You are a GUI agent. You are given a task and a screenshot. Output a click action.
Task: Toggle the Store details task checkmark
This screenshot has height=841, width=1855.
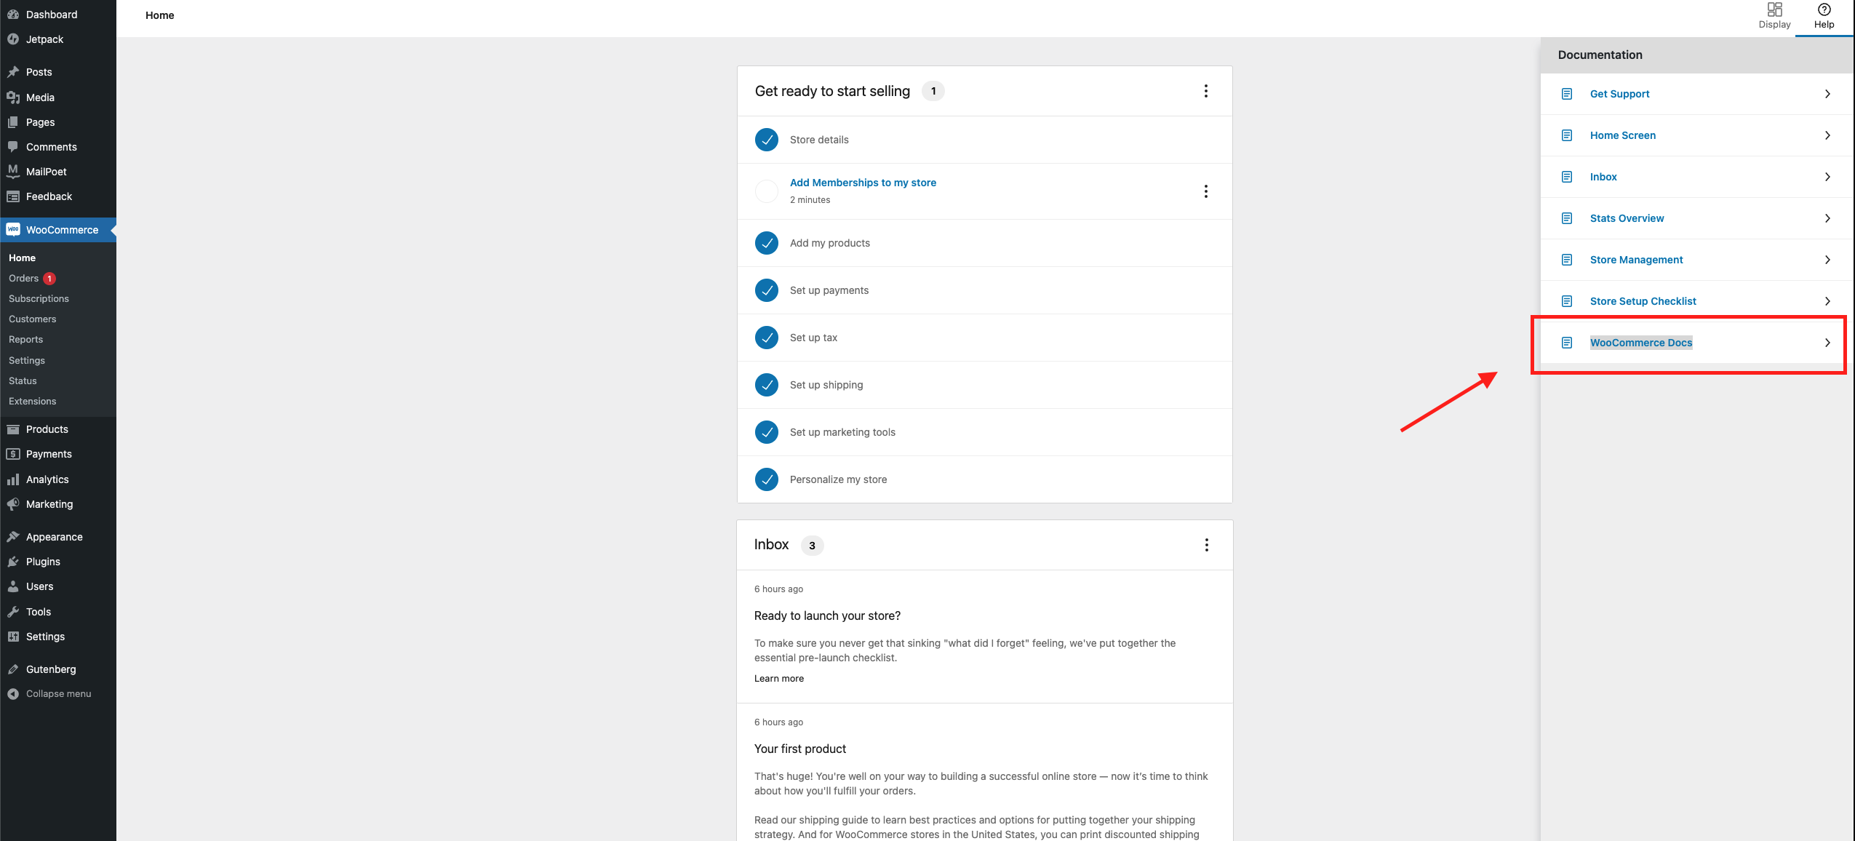click(x=767, y=140)
